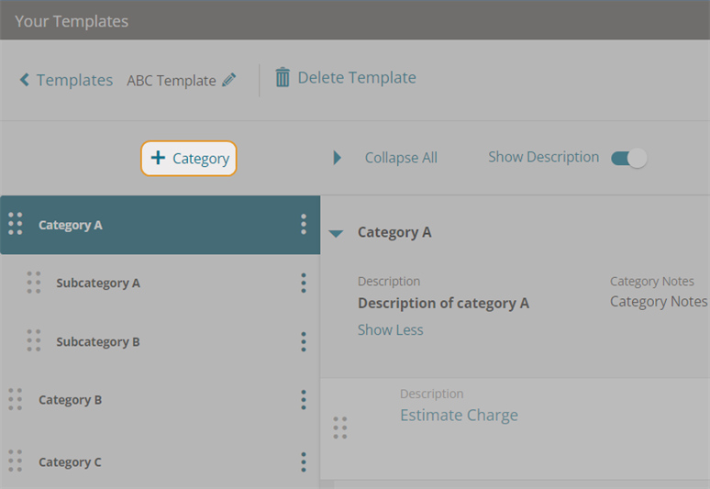Click the drag handle of Category B
The image size is (710, 489).
pyautogui.click(x=16, y=399)
